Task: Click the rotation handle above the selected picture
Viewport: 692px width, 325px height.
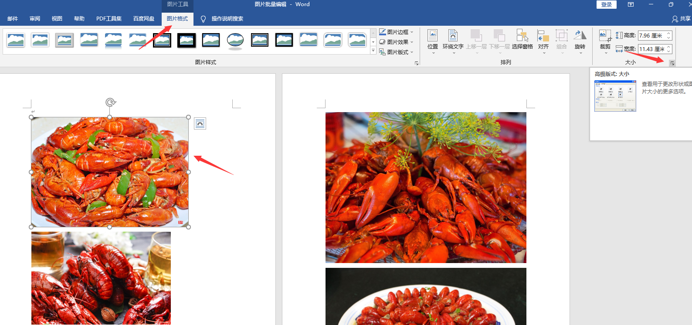Action: 110,102
